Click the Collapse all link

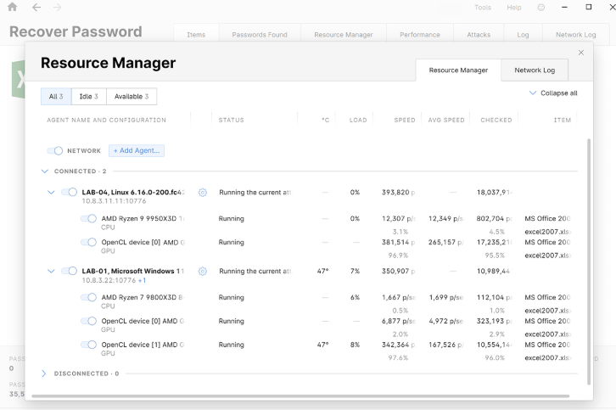tap(552, 93)
